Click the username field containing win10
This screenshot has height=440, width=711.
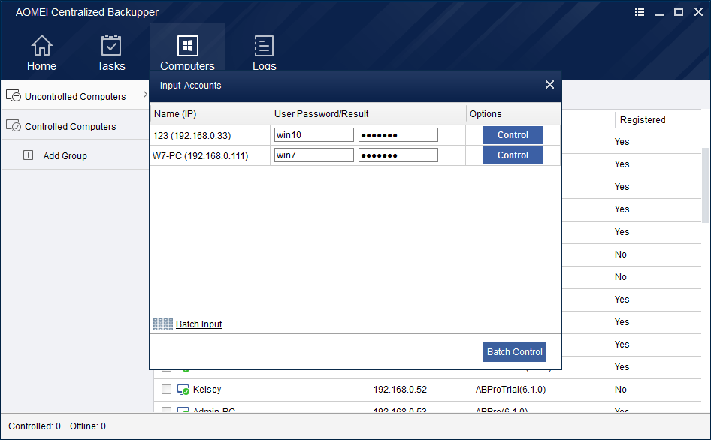point(313,135)
